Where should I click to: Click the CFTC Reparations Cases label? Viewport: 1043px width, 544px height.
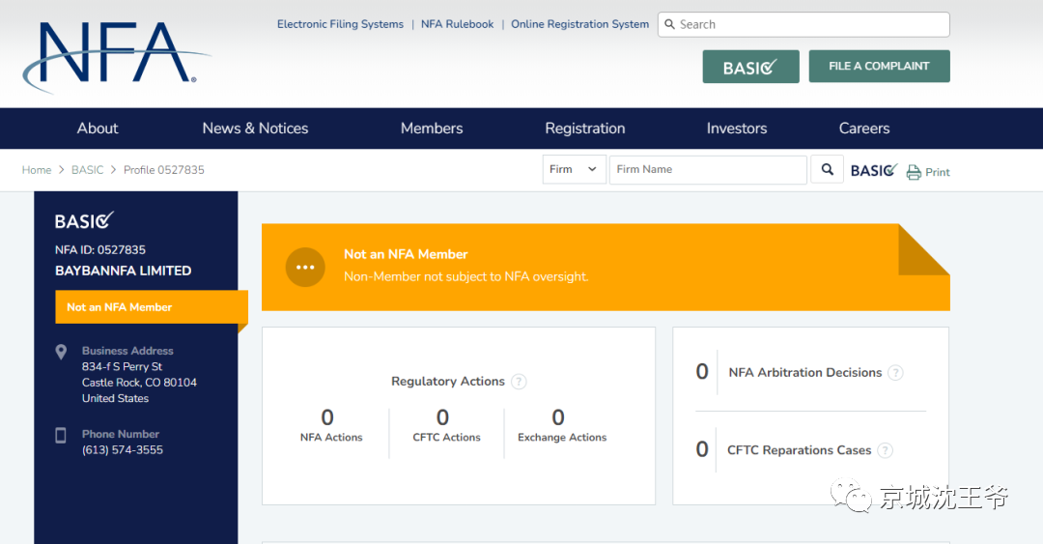coord(799,451)
